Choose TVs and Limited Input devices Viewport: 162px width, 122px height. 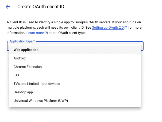[x=75, y=84]
